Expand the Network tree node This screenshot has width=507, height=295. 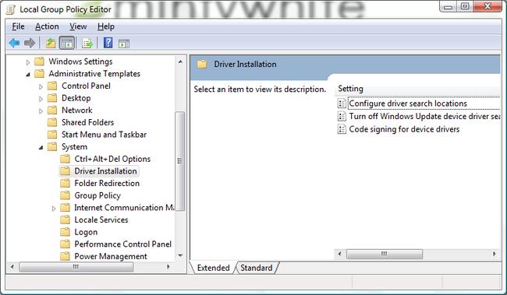tap(41, 111)
